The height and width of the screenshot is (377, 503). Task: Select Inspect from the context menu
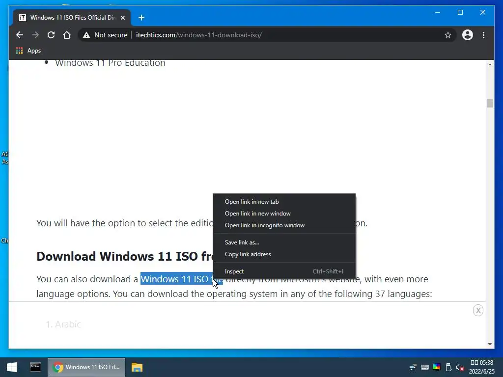click(x=284, y=271)
